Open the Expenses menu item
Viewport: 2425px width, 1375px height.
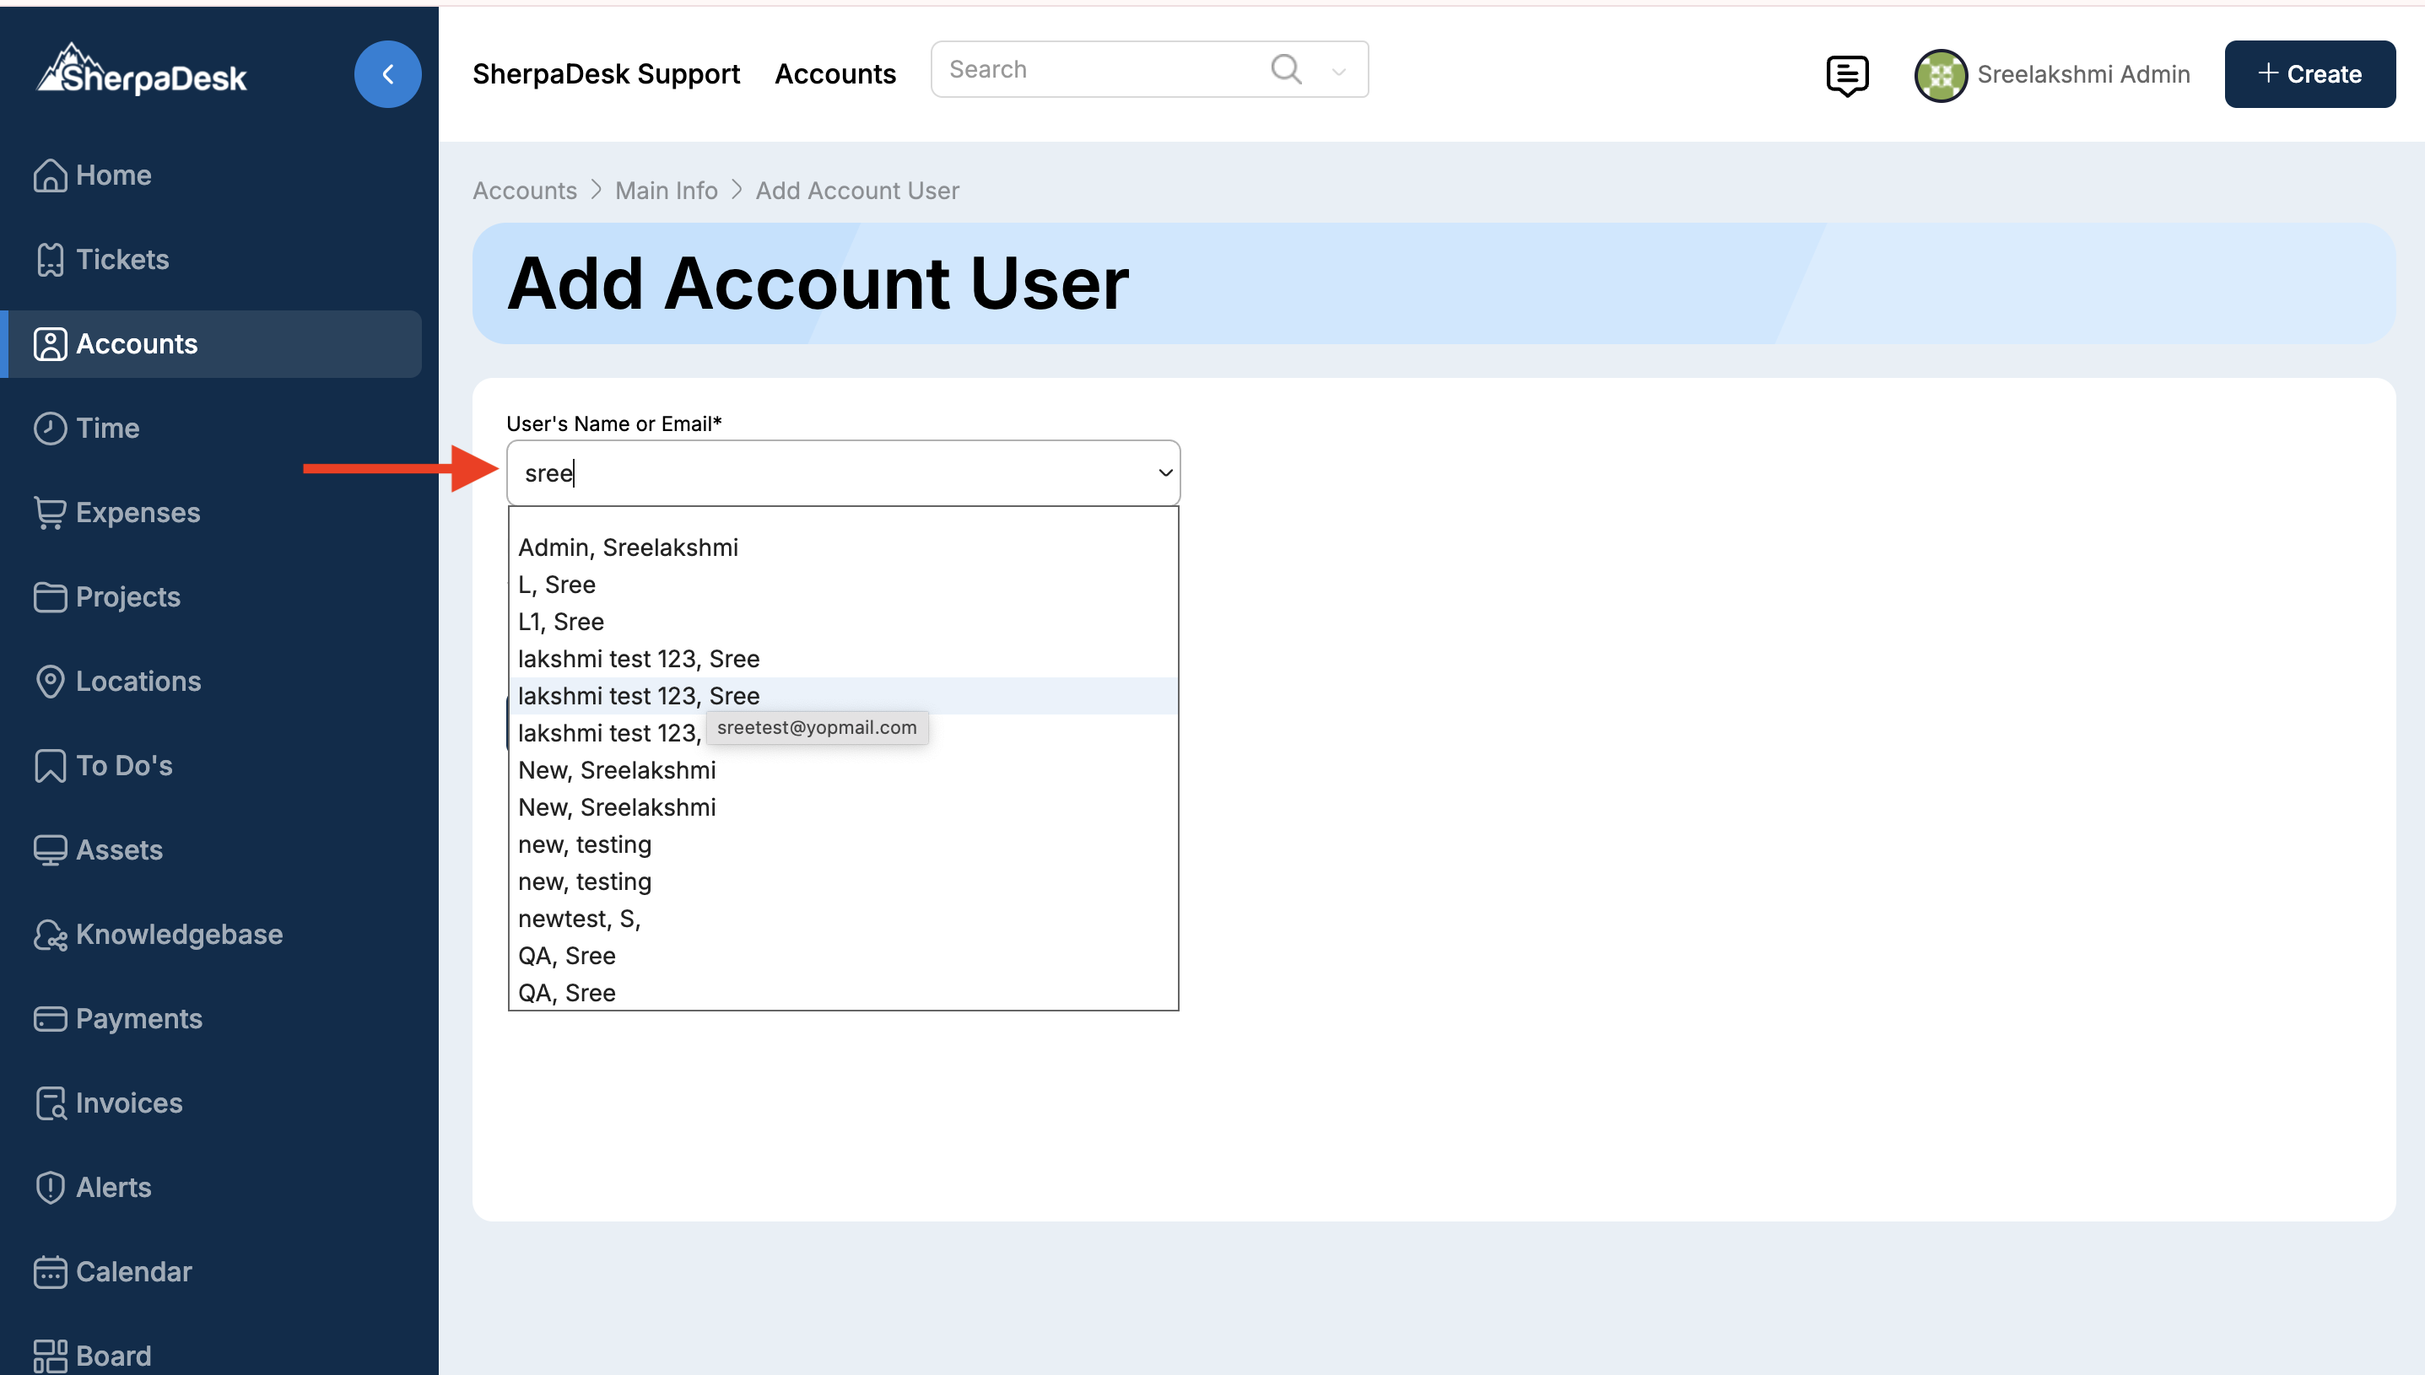pyautogui.click(x=138, y=512)
